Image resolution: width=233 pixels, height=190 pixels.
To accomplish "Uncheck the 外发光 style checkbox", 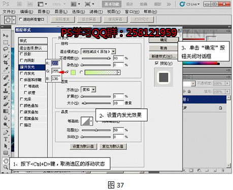I will click(21, 67).
